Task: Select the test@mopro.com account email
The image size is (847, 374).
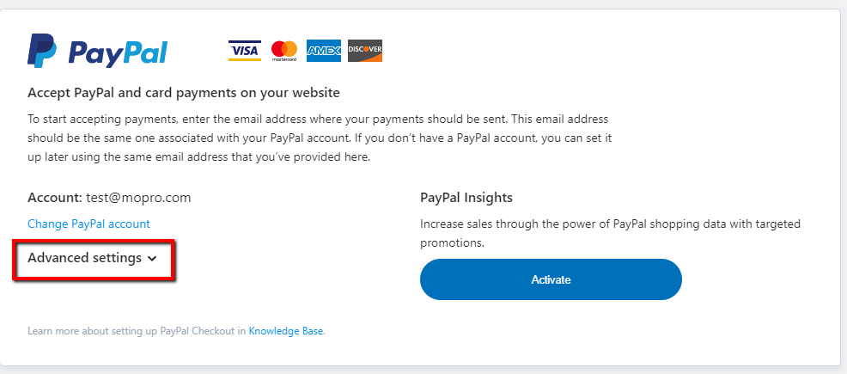Action: tap(138, 197)
